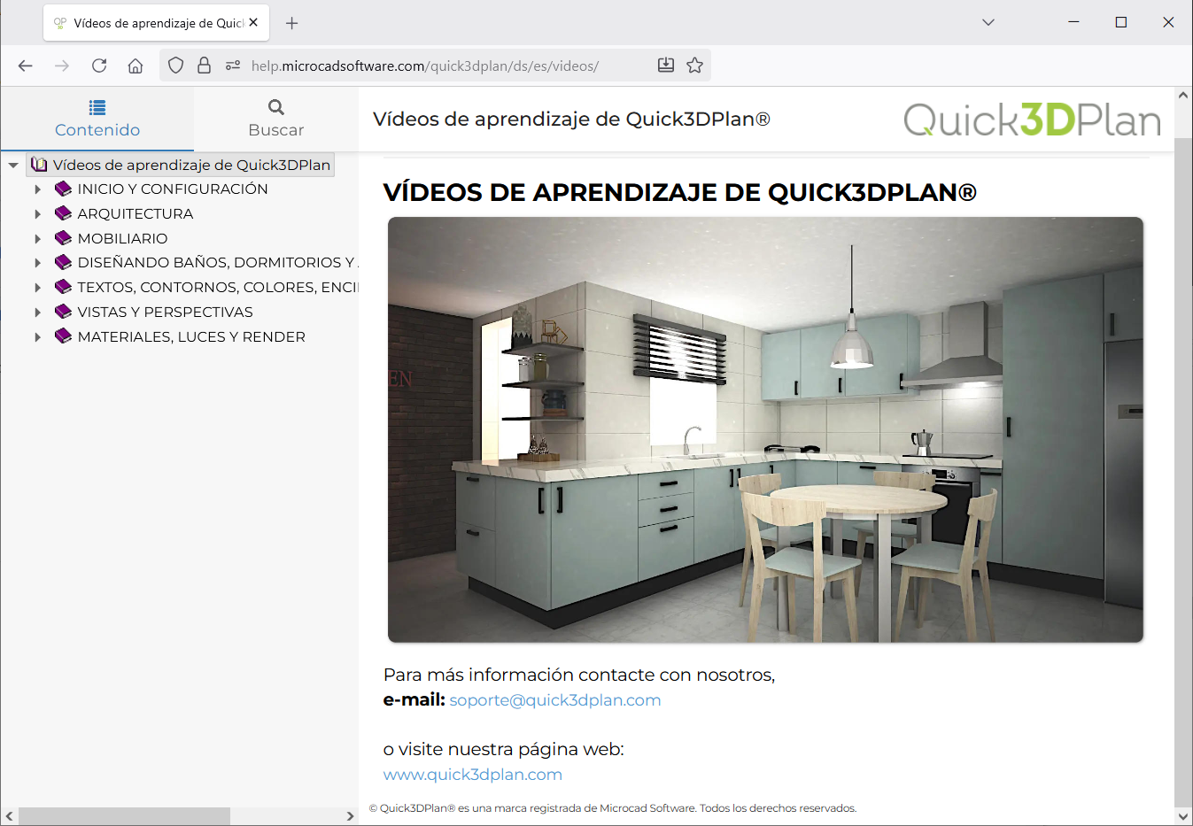Open the soporte@quick3dplan.com email link
This screenshot has height=826, width=1193.
pos(555,700)
